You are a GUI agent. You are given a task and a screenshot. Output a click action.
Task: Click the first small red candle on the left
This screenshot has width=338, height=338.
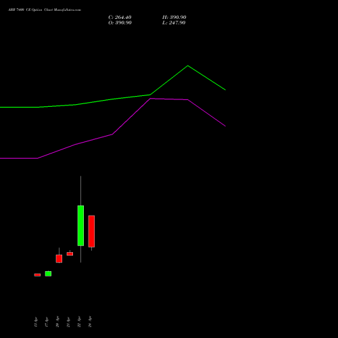point(37,275)
